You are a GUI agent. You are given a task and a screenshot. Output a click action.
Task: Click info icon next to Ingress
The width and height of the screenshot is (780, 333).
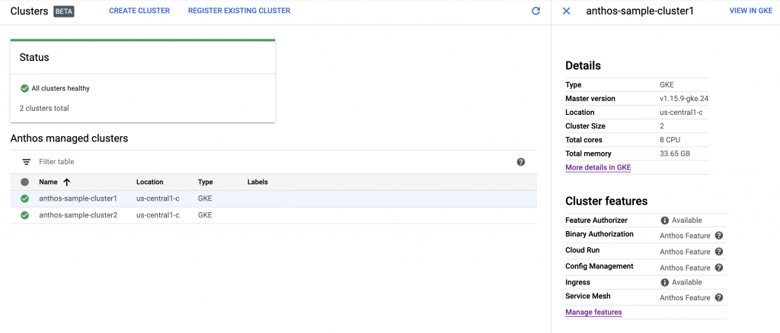(664, 282)
